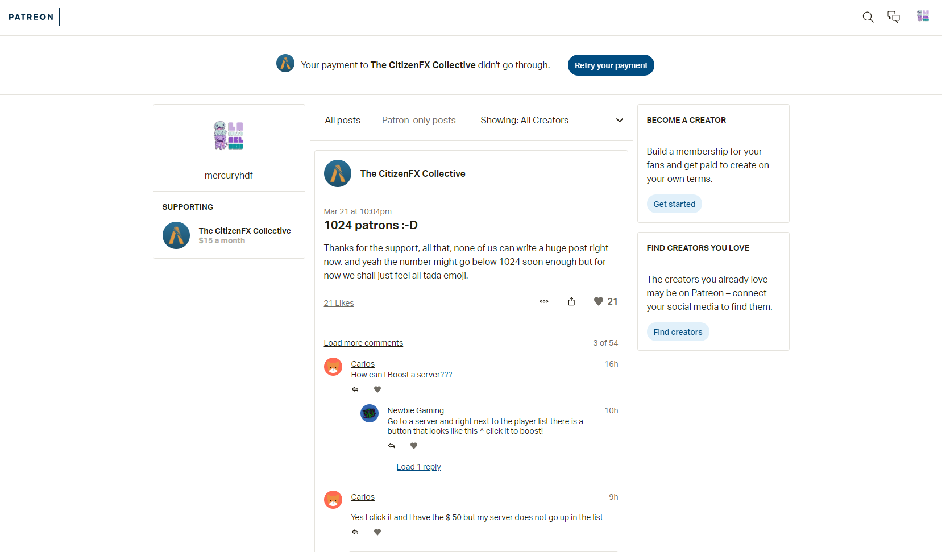942x552 pixels.
Task: Click the mercuryhdf username
Action: click(x=229, y=175)
